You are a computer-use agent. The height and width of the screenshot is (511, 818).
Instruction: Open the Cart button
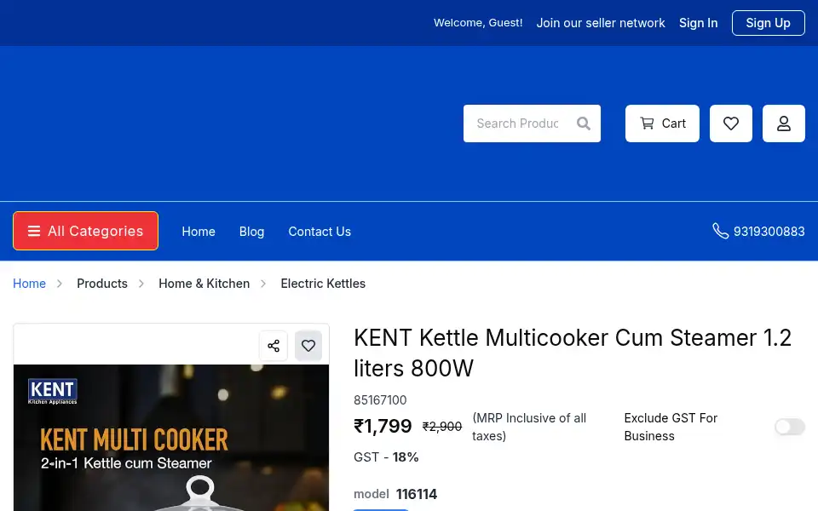(x=662, y=123)
